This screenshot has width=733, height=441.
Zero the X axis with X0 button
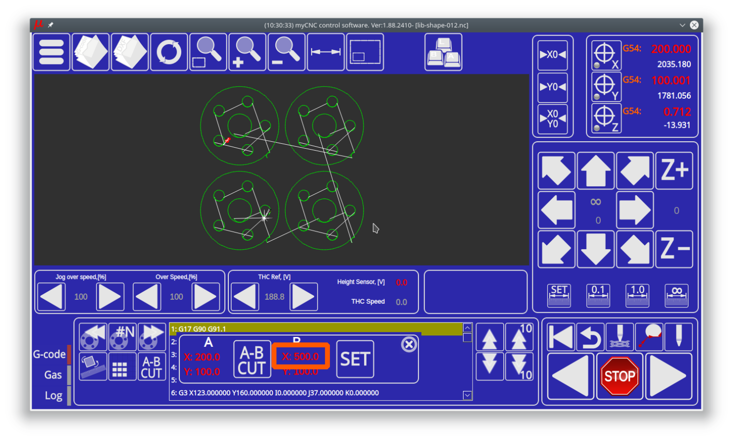pos(553,55)
